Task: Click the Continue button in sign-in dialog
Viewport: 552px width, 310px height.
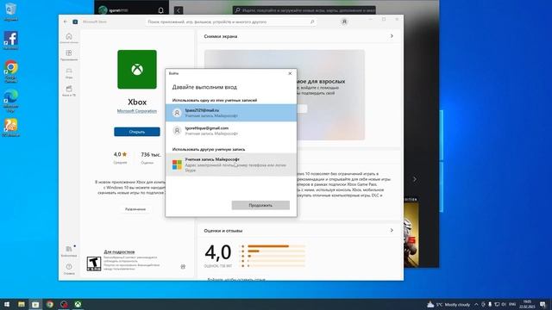Action: pyautogui.click(x=260, y=205)
